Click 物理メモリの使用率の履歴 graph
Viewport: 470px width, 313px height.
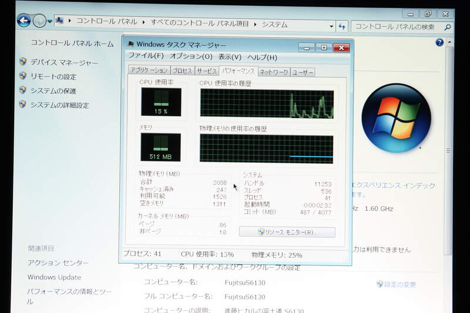click(x=267, y=149)
